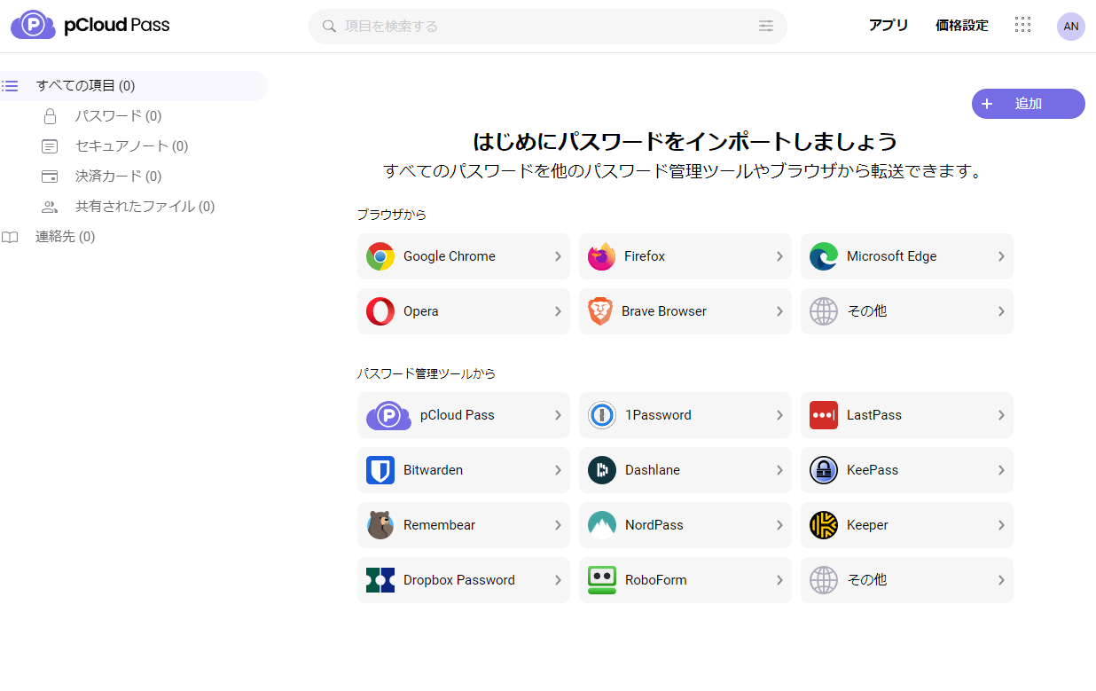Expand LastPass import chevron
Image resolution: width=1096 pixels, height=691 pixels.
(1001, 415)
